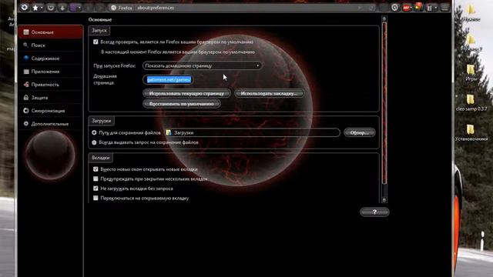The image size is (493, 277).
Task: Toggle 'Предупреждать при закрытии нескольких вкладок' checkbox
Action: tap(96, 179)
